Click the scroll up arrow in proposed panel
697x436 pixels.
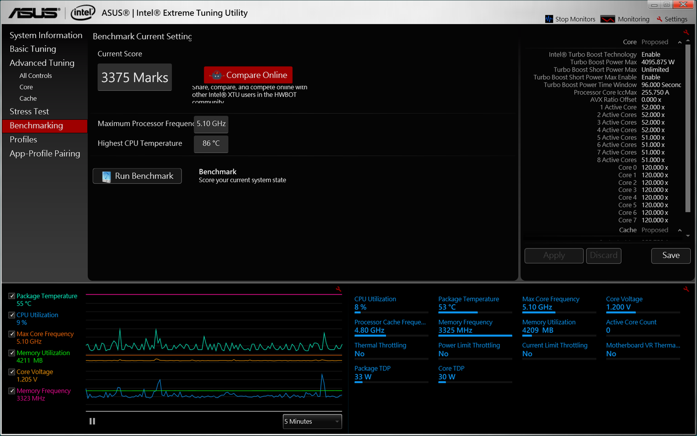688,40
